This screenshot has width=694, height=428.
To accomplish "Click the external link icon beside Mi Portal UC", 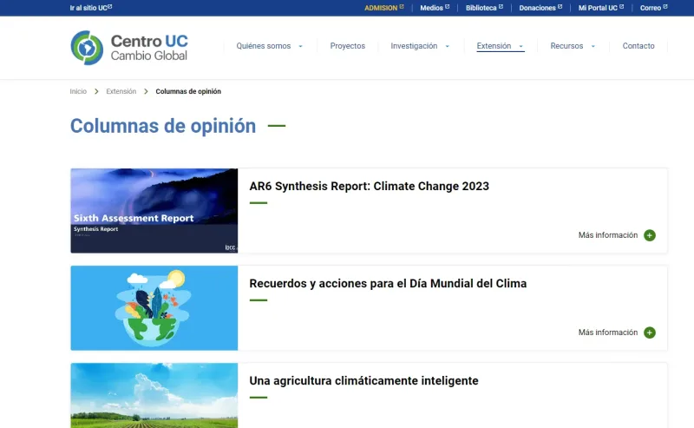I will [x=621, y=7].
